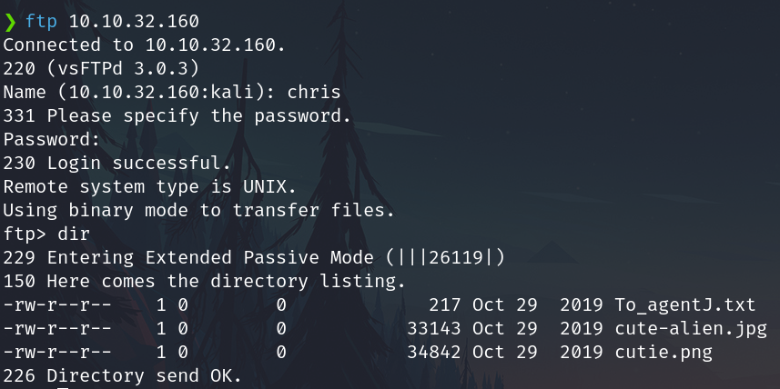Click the permissions string of the cutie.png row
780x389 pixels.
[x=56, y=352]
